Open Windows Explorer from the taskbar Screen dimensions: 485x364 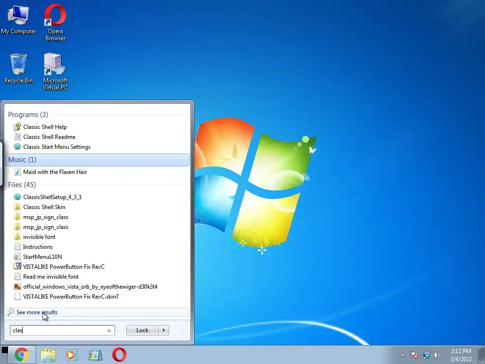[x=48, y=355]
